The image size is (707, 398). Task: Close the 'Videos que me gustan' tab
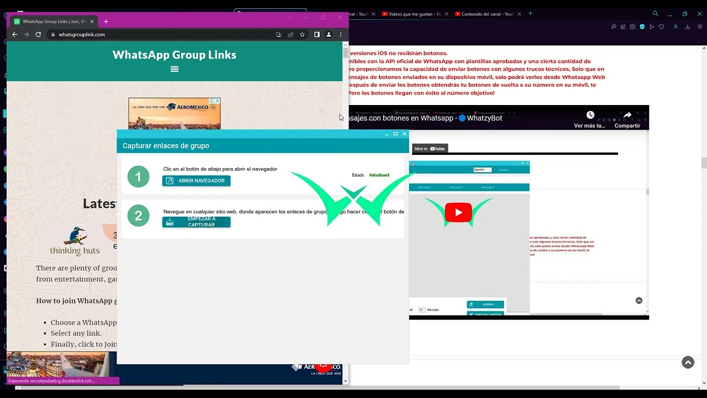446,14
